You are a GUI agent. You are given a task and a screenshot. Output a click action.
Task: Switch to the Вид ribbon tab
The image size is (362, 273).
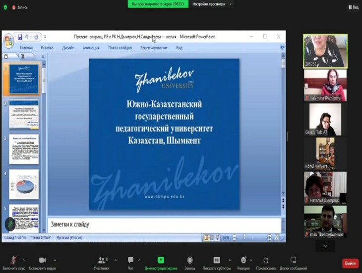[x=180, y=48]
